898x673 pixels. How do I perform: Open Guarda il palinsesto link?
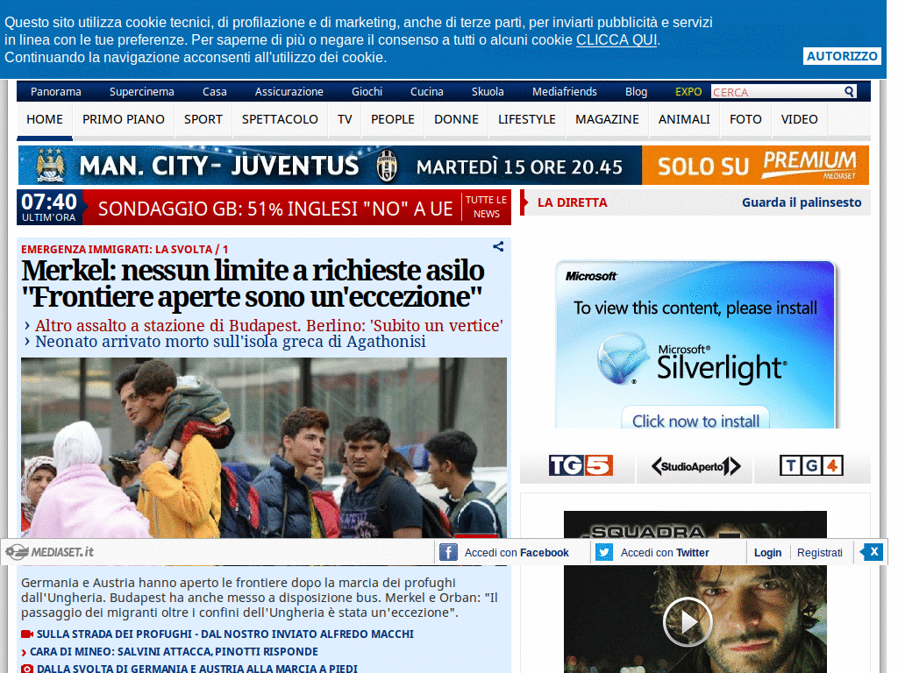(802, 202)
